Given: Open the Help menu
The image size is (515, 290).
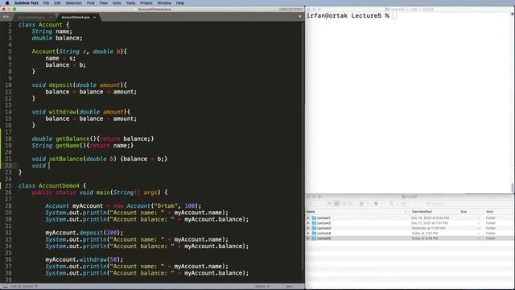Looking at the screenshot, I should pyautogui.click(x=179, y=3).
